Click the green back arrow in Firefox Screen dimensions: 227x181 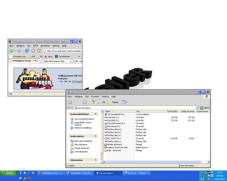[x=12, y=51]
